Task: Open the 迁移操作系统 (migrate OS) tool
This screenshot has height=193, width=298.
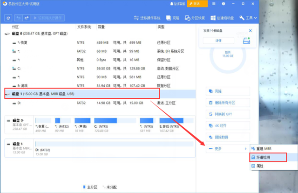Action: pyautogui.click(x=144, y=18)
